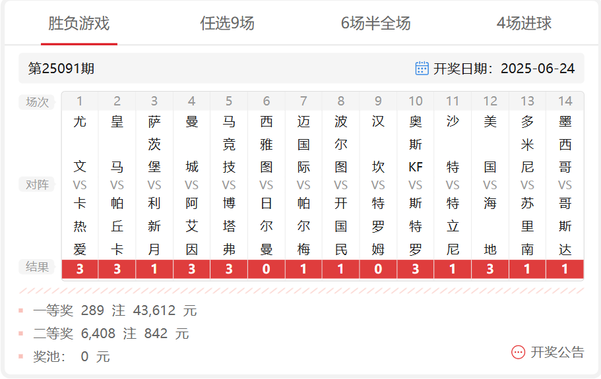Select match number 9 header
This screenshot has width=601, height=379.
pos(378,101)
